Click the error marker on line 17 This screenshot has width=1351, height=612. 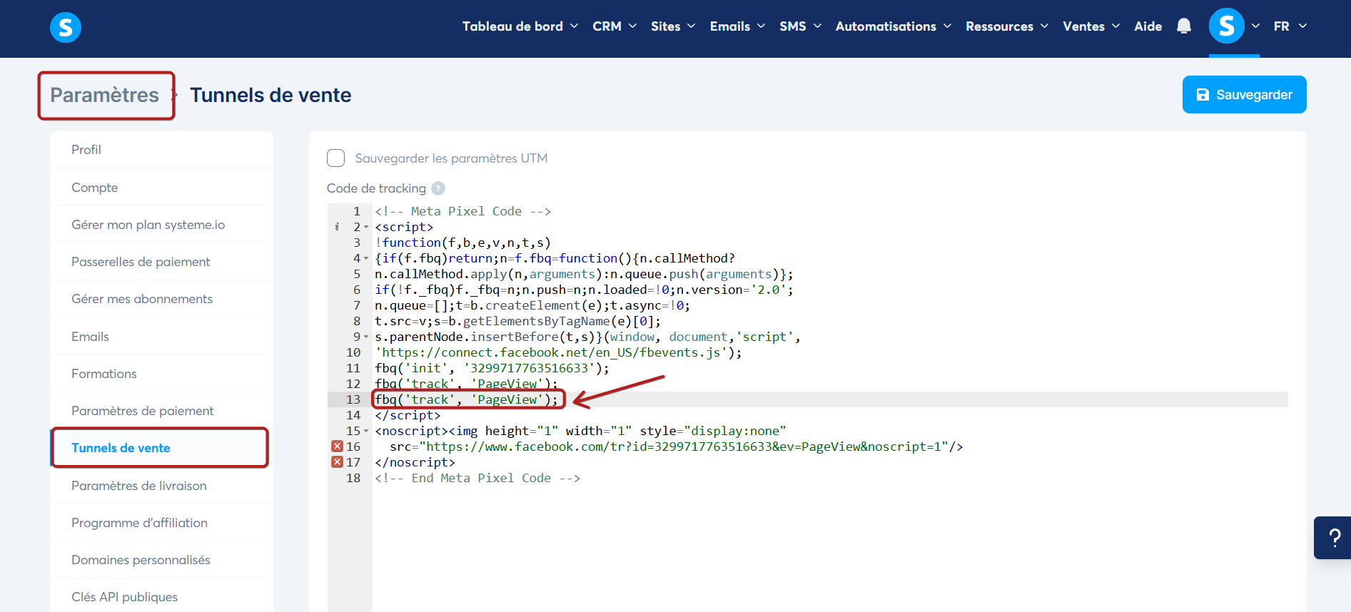tap(338, 462)
